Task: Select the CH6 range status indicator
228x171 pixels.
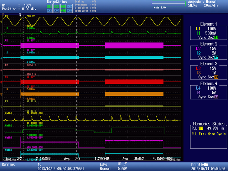Action: click(63, 11)
